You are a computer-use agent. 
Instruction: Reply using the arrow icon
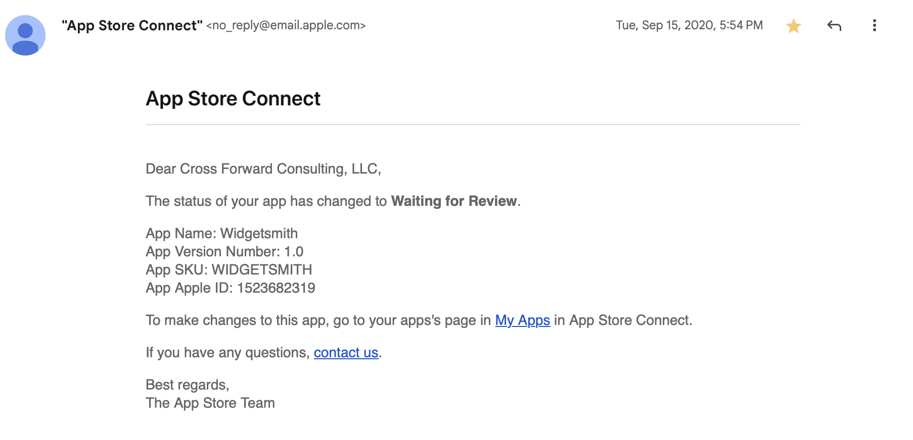coord(834,26)
